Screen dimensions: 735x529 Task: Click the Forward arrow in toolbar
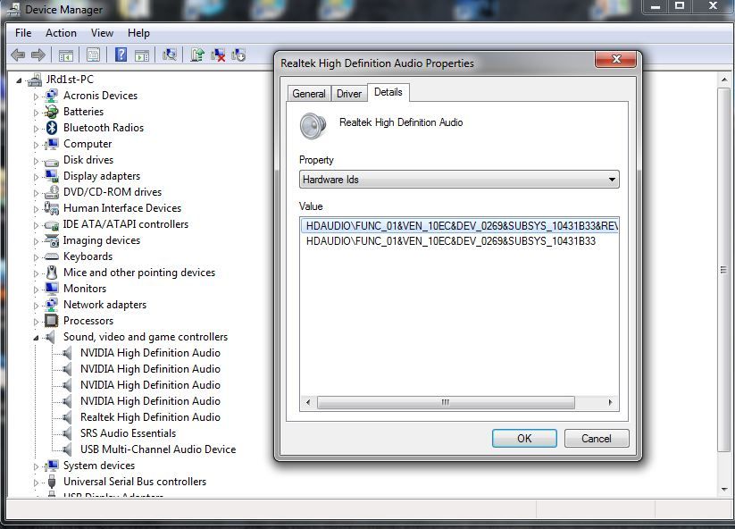tap(38, 55)
